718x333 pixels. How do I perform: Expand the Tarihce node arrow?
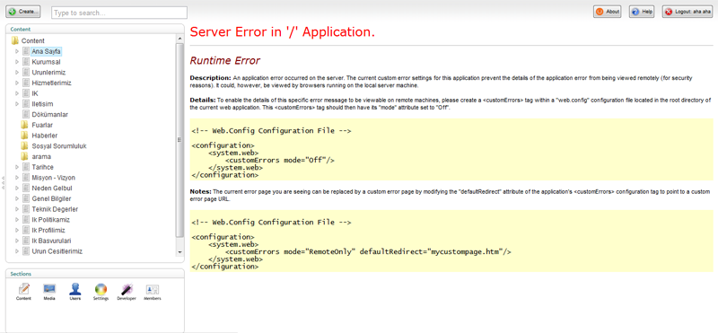point(17,167)
